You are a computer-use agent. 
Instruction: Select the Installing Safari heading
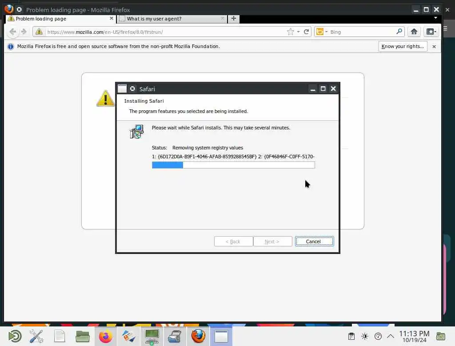point(144,101)
